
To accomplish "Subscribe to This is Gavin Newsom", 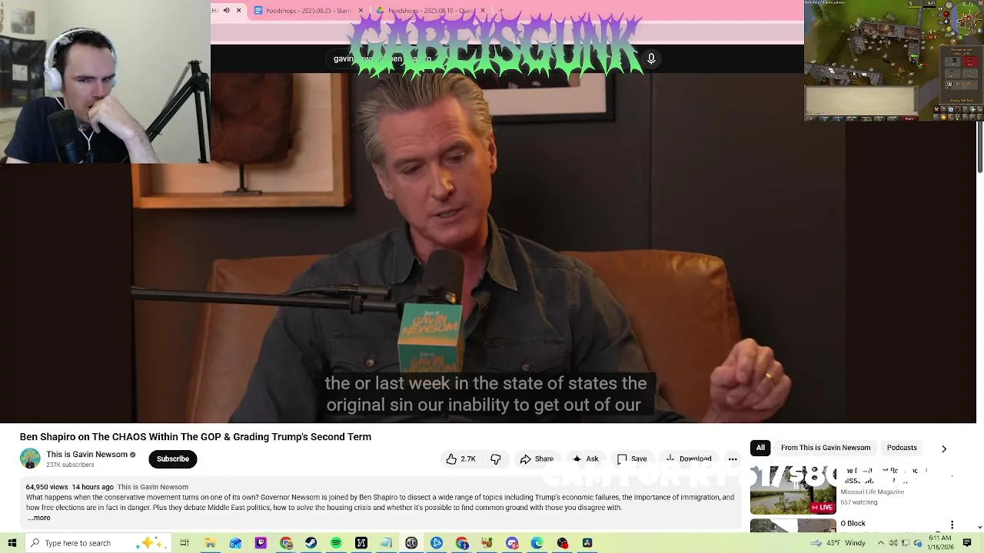I will pos(172,459).
